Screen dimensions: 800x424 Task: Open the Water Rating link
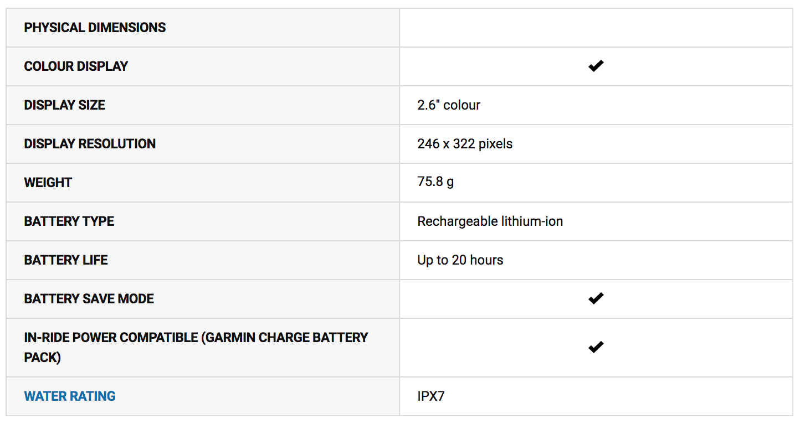(x=70, y=396)
